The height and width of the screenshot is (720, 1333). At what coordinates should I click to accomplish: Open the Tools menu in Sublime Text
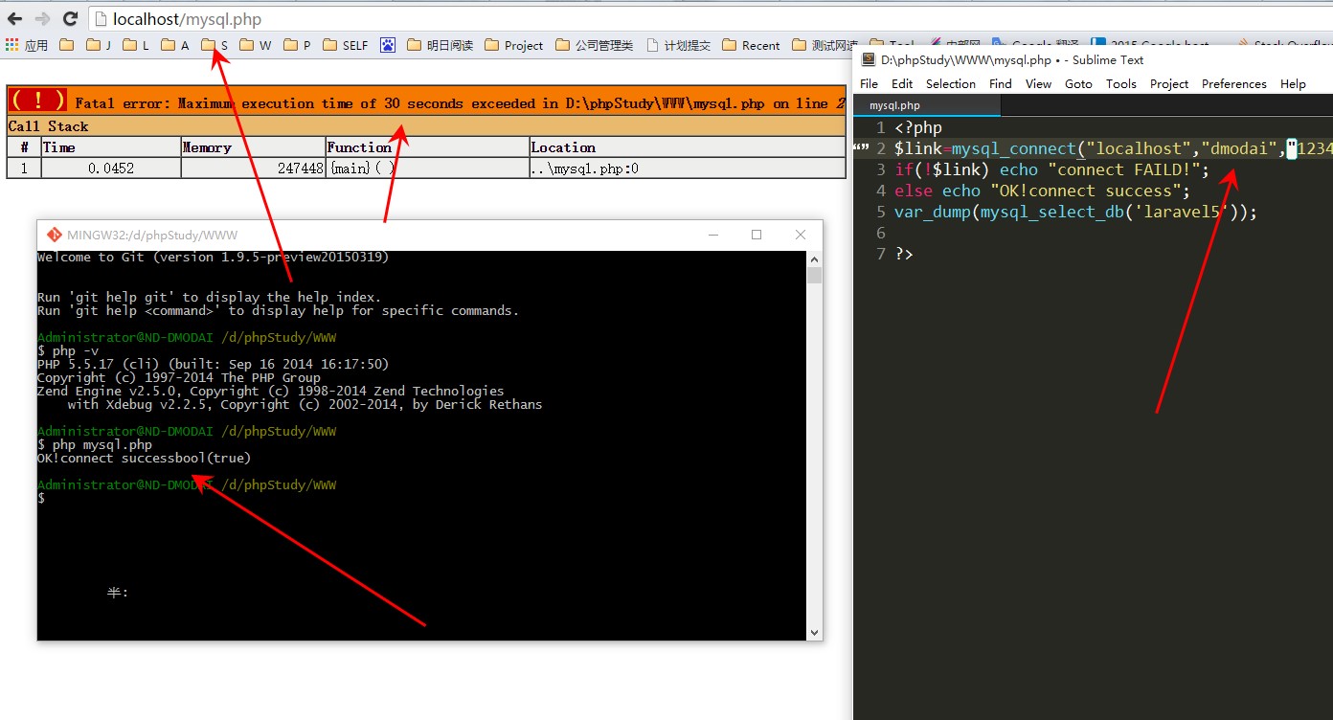pos(1121,83)
